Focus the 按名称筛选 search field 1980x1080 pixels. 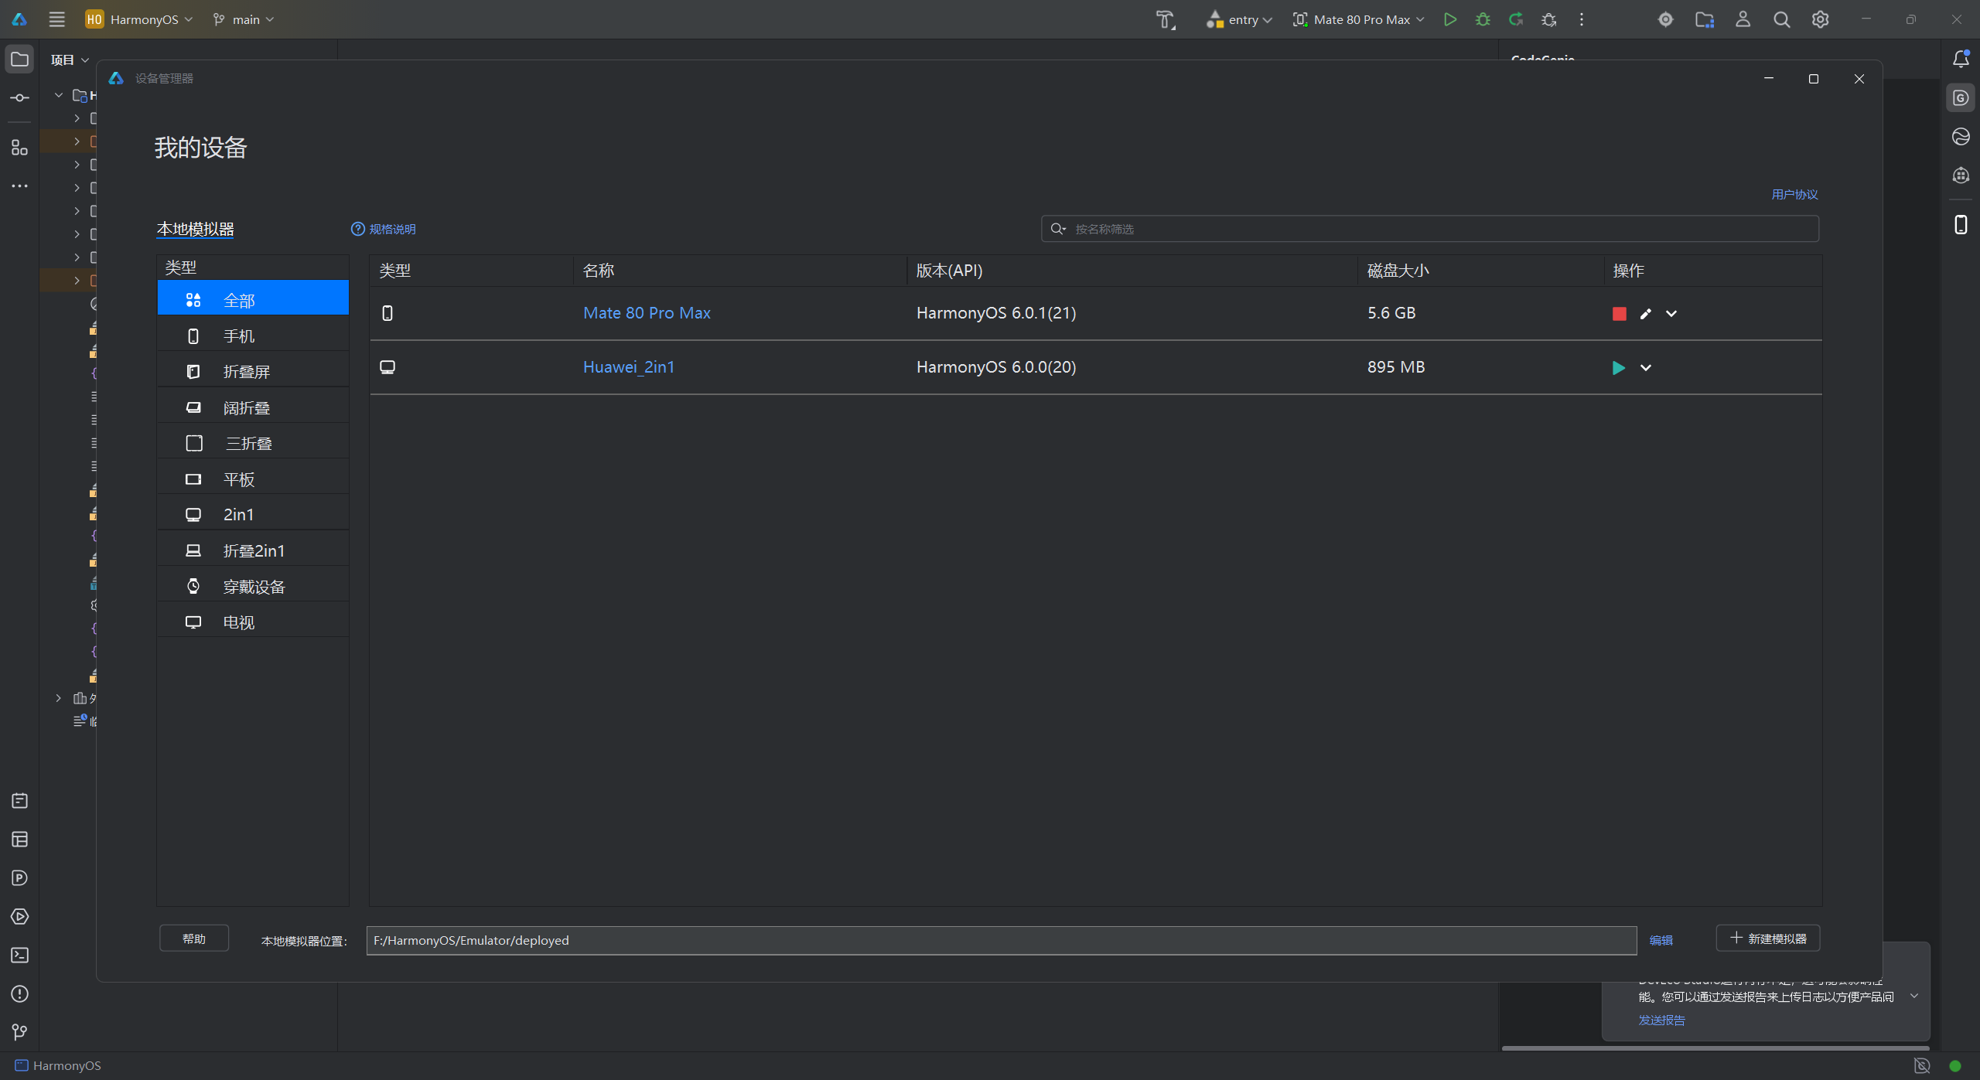tap(1429, 229)
